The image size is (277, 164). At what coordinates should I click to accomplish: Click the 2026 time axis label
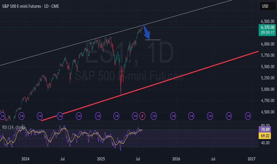[176, 159]
